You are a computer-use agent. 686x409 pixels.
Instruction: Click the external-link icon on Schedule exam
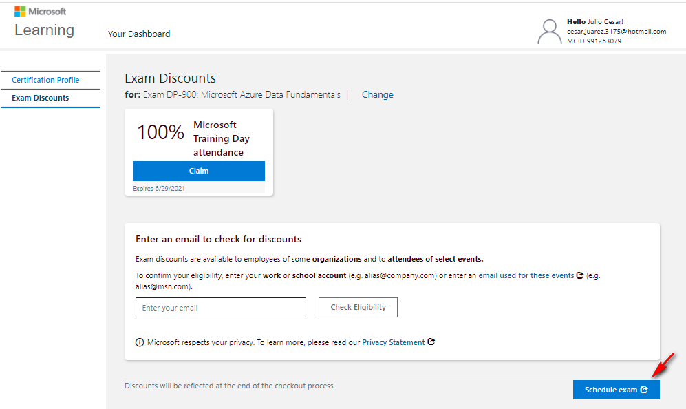[644, 390]
